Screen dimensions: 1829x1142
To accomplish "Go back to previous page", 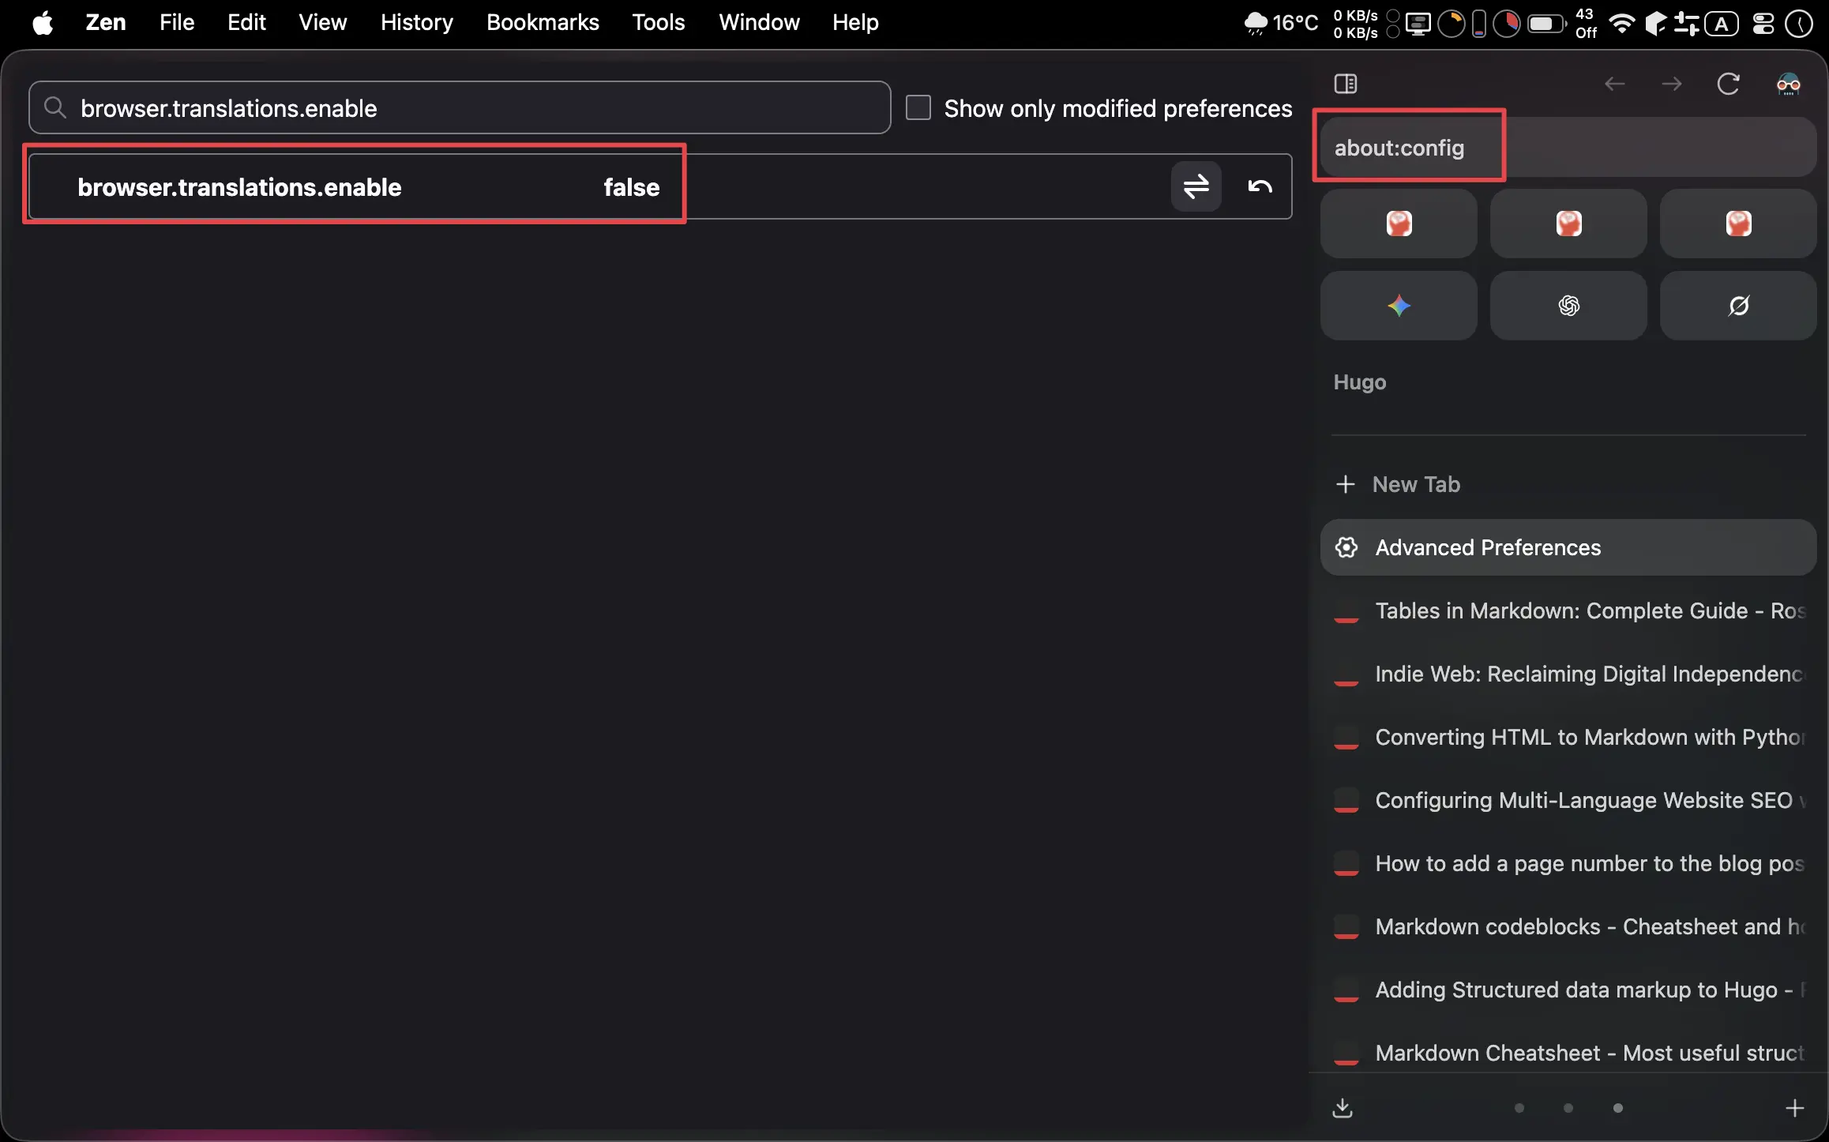I will pyautogui.click(x=1614, y=84).
